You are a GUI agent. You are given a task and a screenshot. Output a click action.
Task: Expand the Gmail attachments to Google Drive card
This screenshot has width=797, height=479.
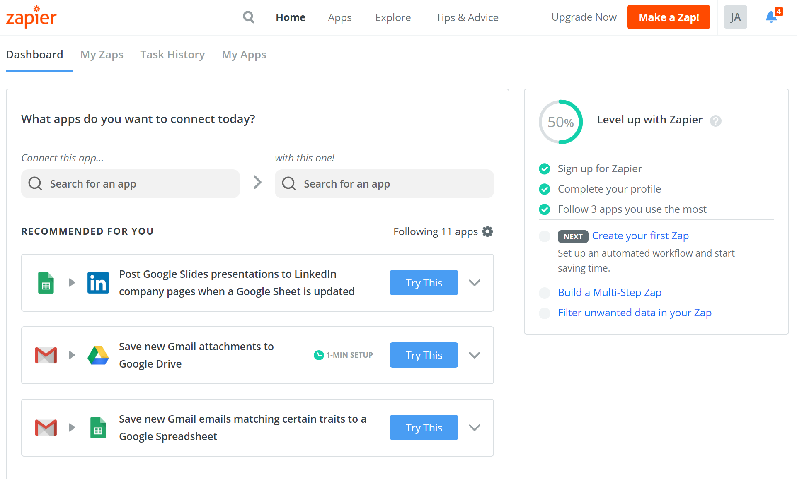475,355
